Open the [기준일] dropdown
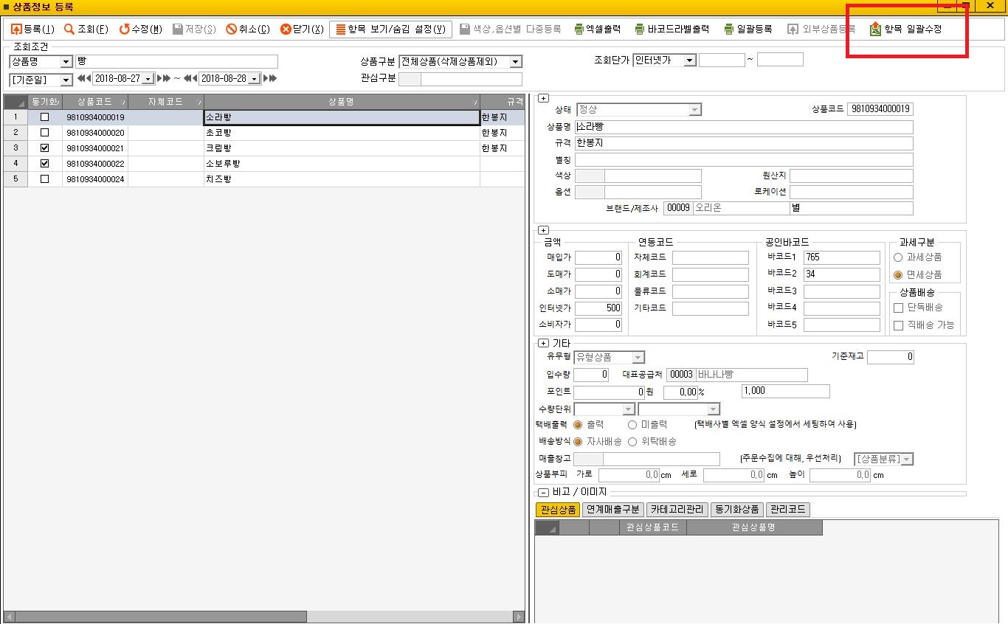This screenshot has width=1008, height=624. point(66,80)
